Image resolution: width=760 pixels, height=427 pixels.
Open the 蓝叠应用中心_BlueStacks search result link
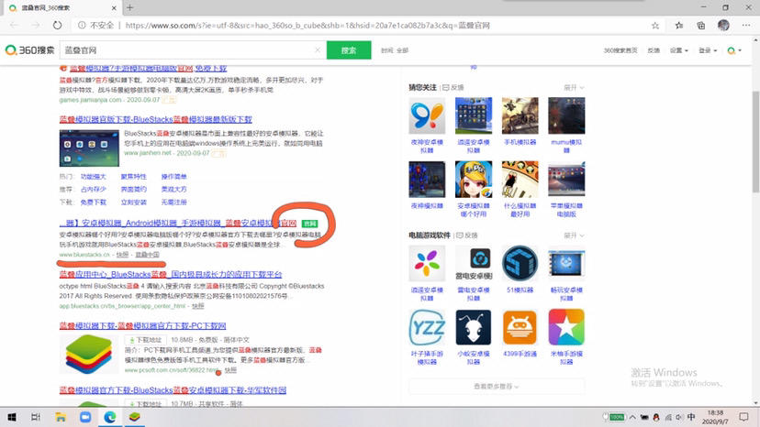point(170,274)
